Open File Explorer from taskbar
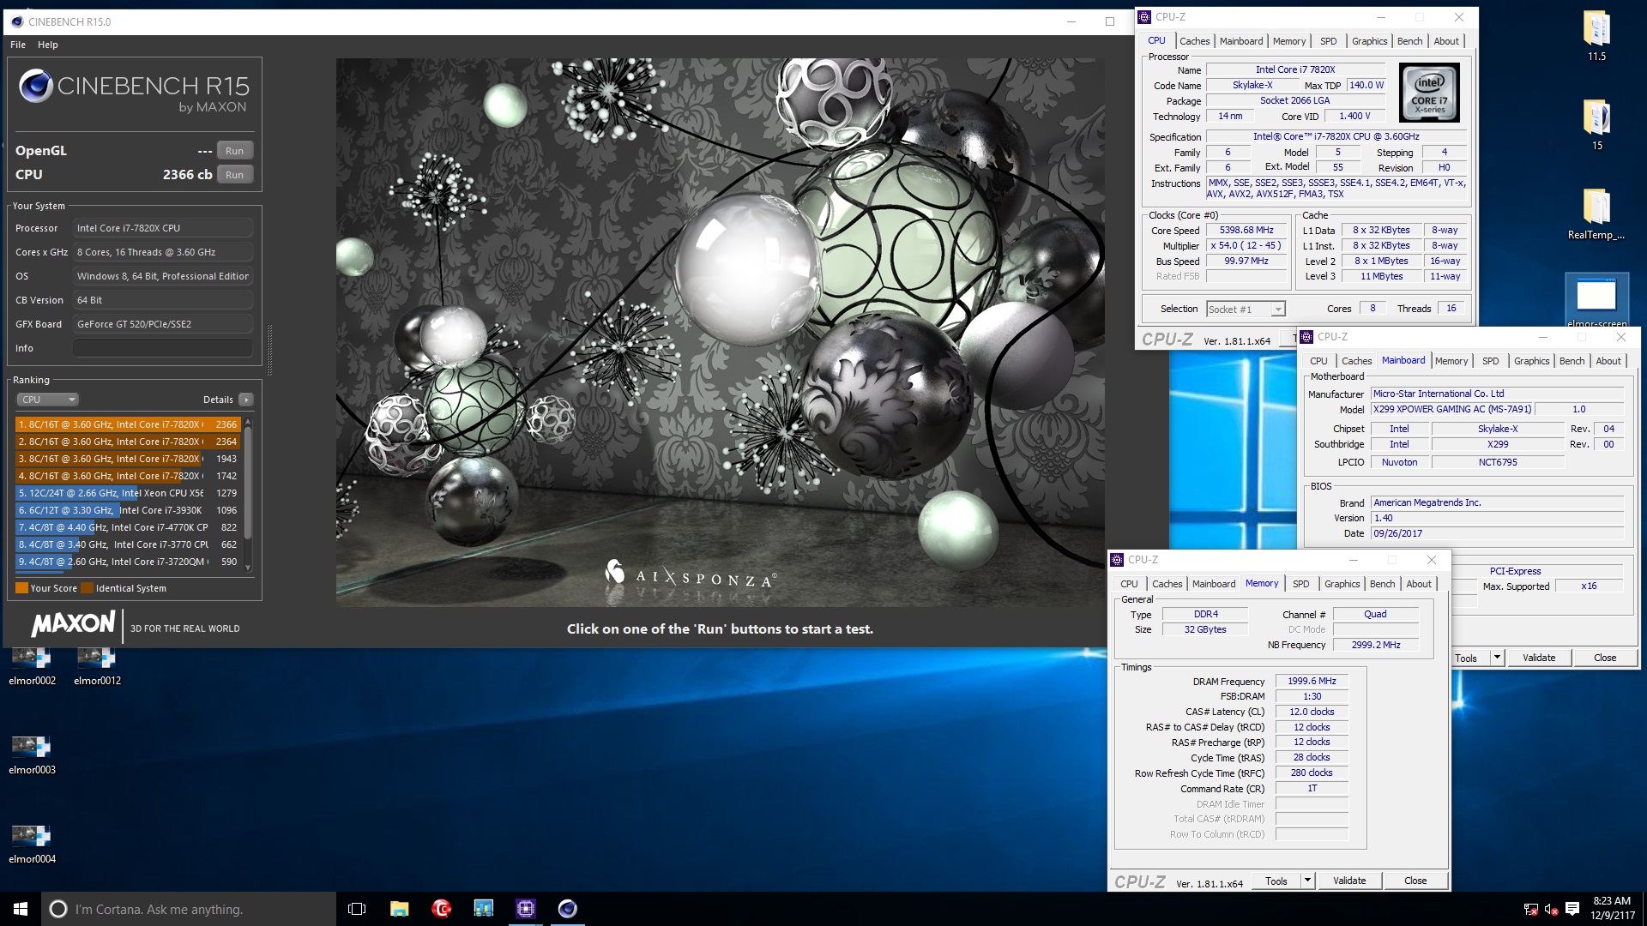The width and height of the screenshot is (1647, 926). [x=399, y=909]
